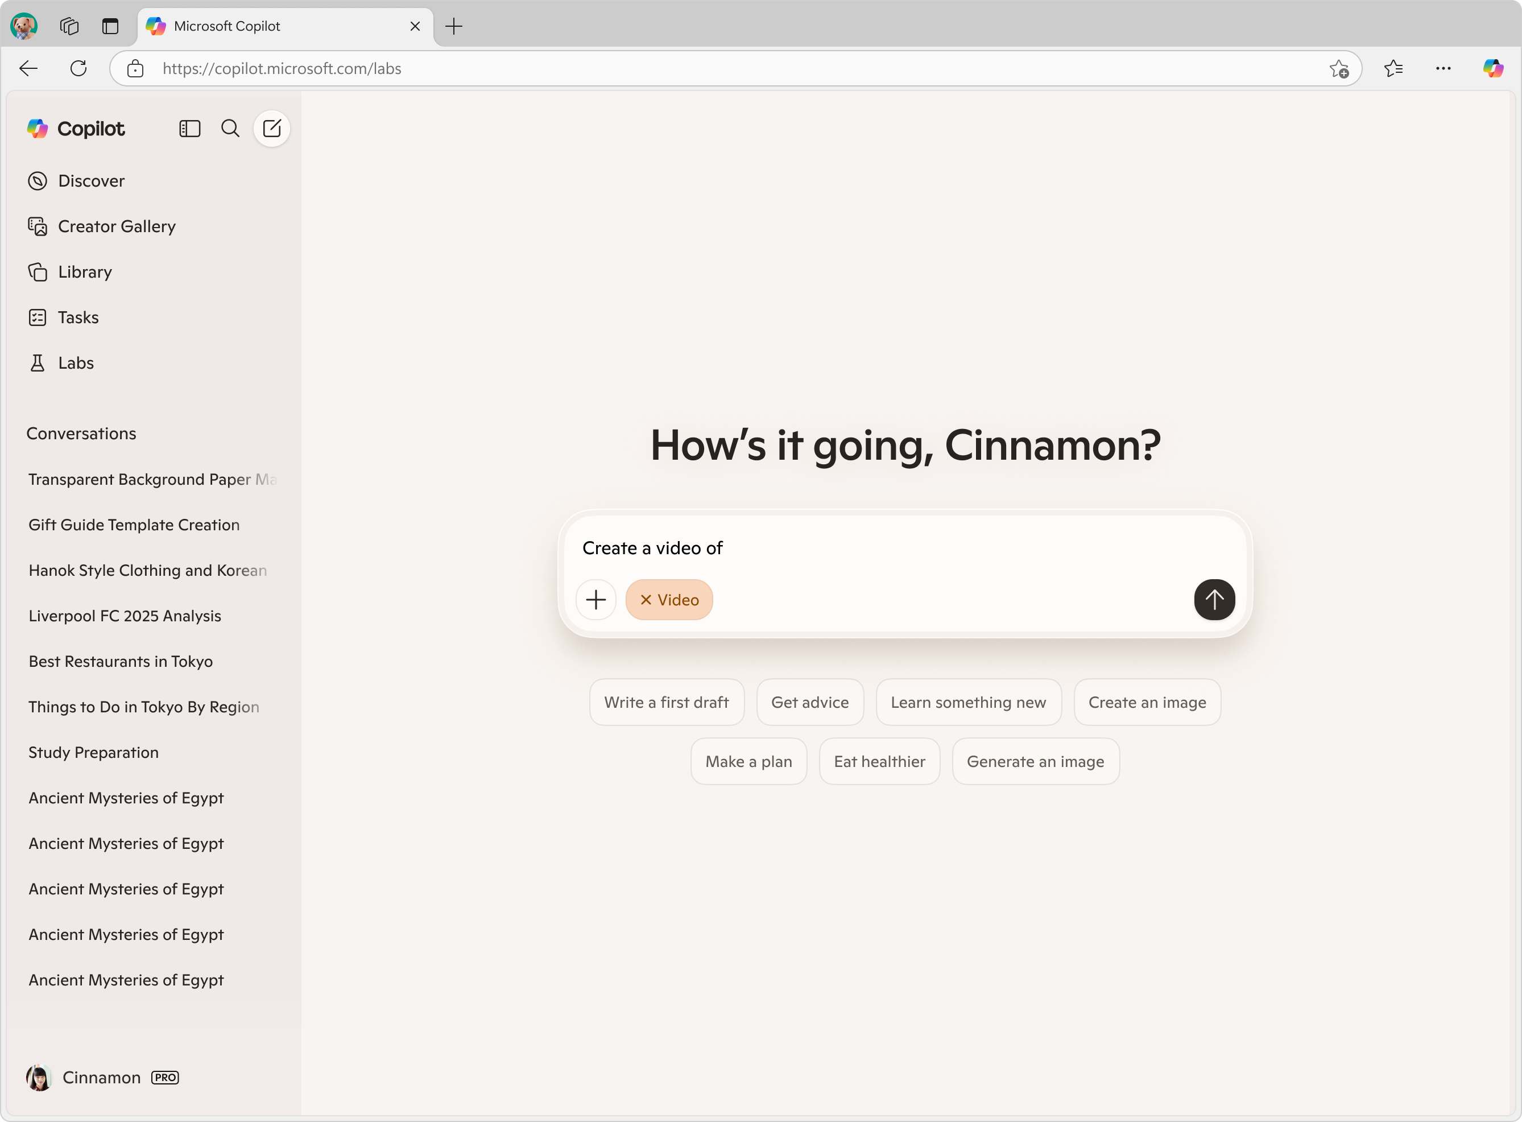Click the Copilot icon in browser toolbar
Image resolution: width=1522 pixels, height=1122 pixels.
tap(1492, 68)
